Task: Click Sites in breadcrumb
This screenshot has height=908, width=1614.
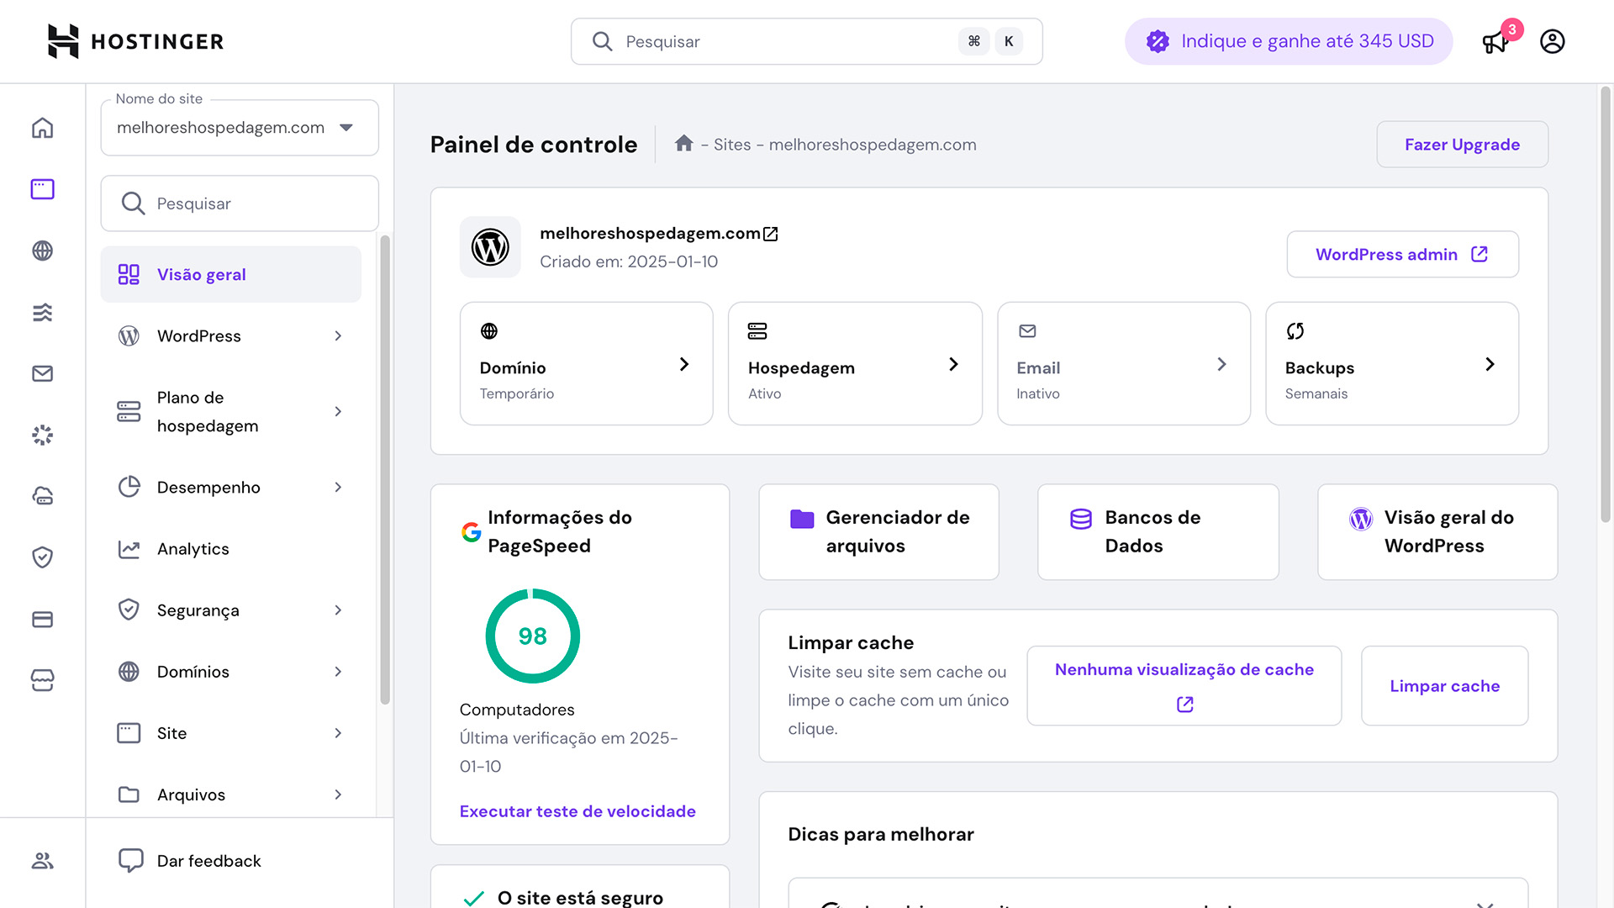Action: [x=732, y=145]
